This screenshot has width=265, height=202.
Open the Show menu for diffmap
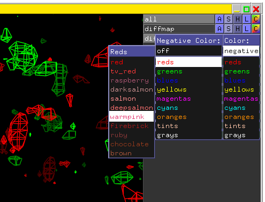click(229, 29)
